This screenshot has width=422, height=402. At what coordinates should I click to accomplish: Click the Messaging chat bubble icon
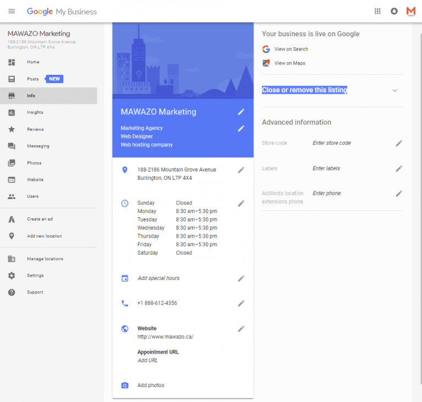[12, 146]
